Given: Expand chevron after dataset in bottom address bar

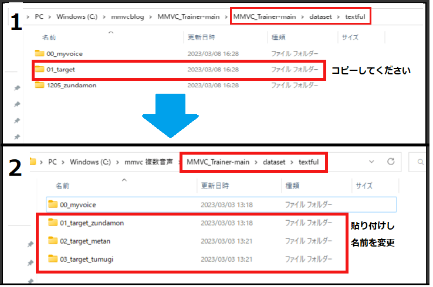Looking at the screenshot, I should 292,162.
